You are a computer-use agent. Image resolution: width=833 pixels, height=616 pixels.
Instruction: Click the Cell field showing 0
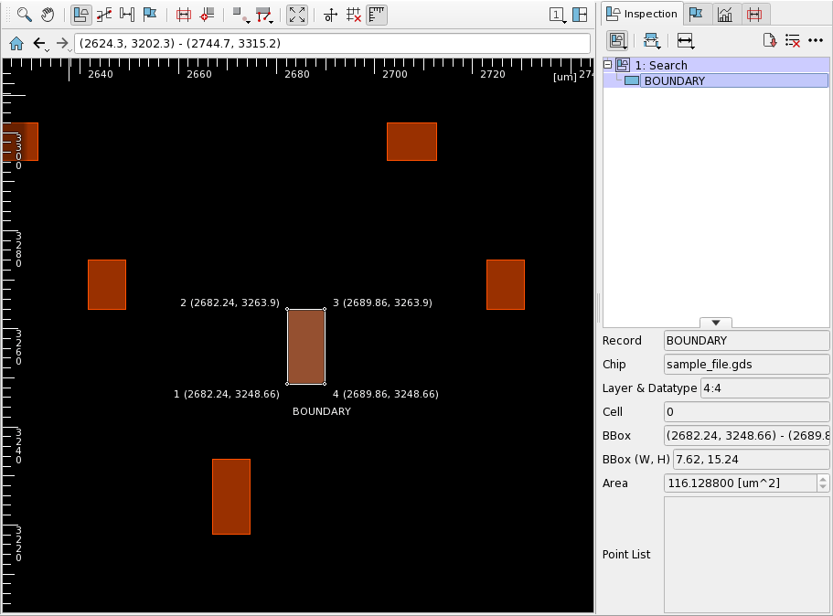click(746, 412)
